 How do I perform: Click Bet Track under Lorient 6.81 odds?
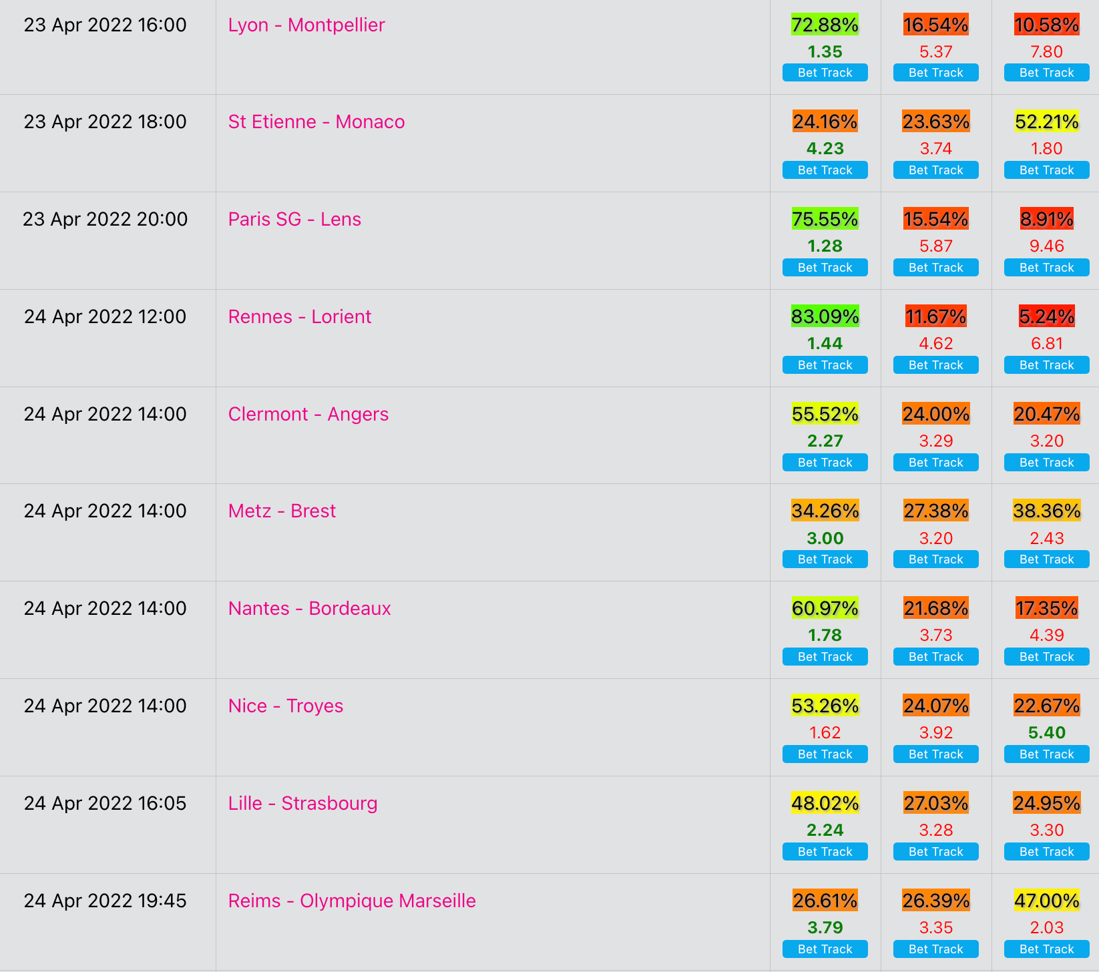[1047, 365]
